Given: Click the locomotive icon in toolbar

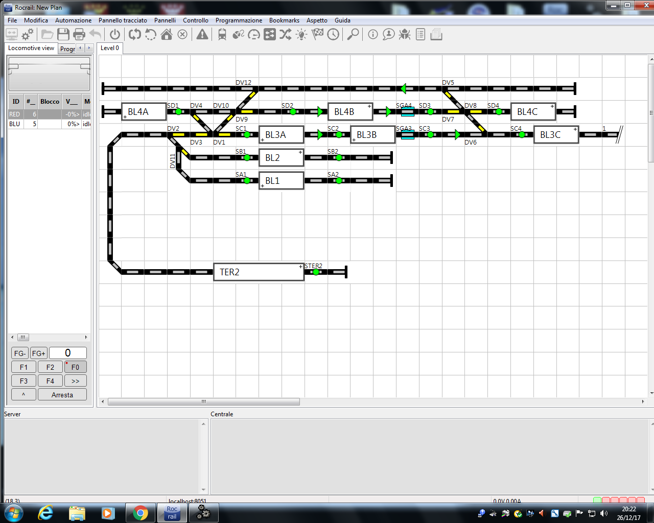Looking at the screenshot, I should [222, 34].
